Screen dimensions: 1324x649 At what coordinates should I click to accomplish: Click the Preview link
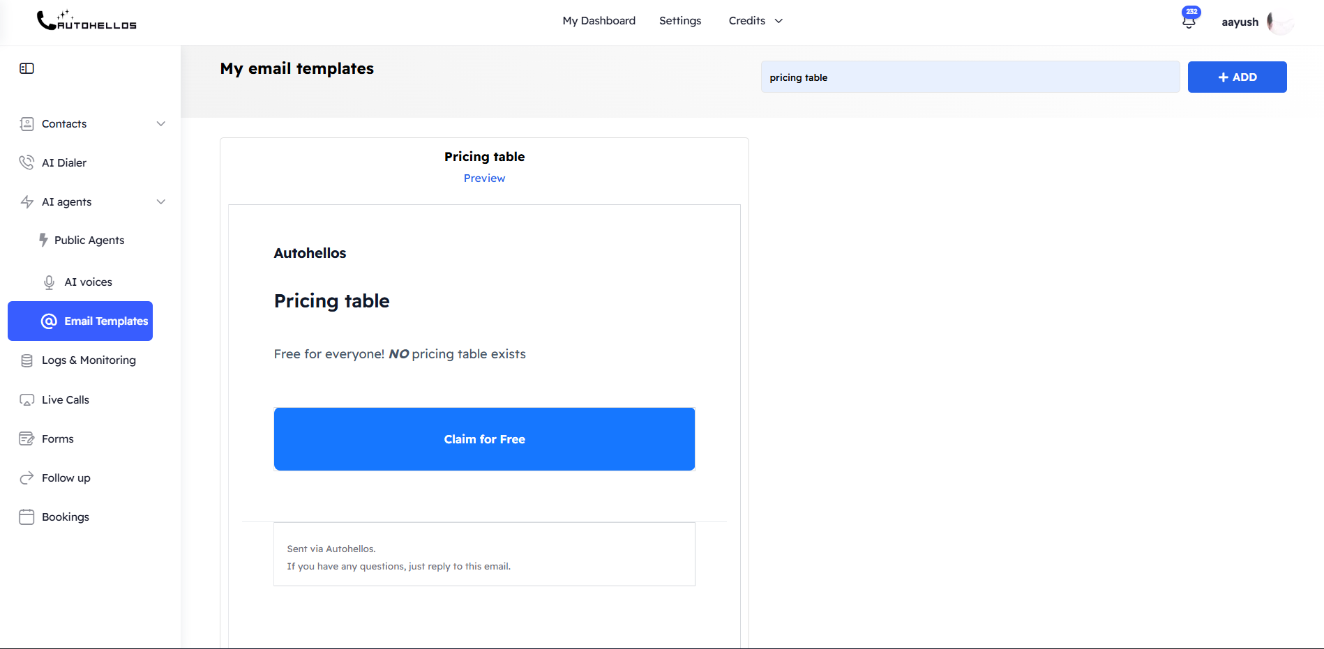pyautogui.click(x=484, y=178)
